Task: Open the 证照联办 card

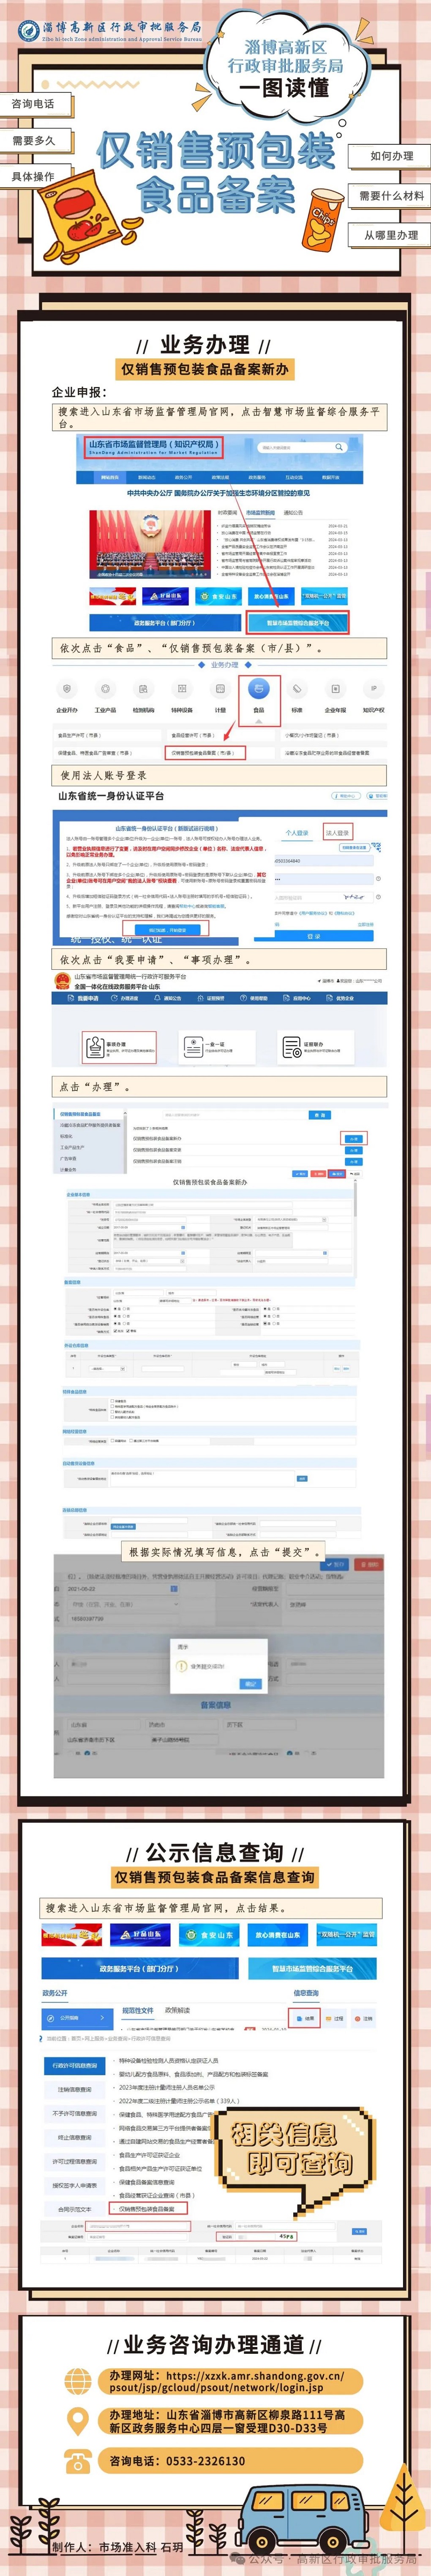Action: 315,1047
